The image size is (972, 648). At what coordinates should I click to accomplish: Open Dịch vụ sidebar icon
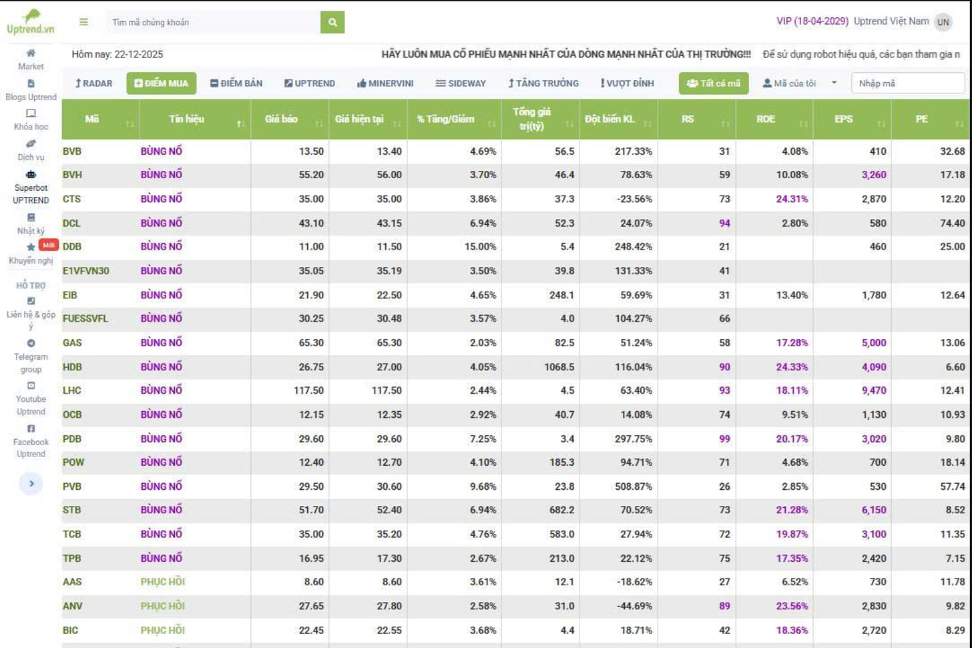31,144
